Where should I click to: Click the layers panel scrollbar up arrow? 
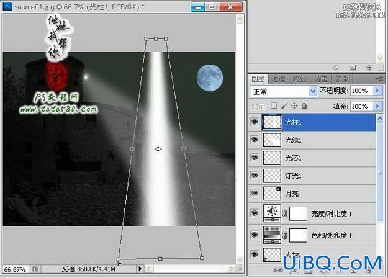(x=380, y=119)
